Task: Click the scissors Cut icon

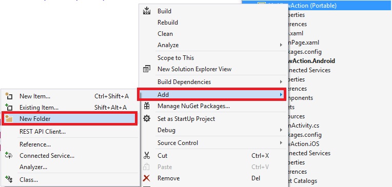Action: (x=147, y=156)
